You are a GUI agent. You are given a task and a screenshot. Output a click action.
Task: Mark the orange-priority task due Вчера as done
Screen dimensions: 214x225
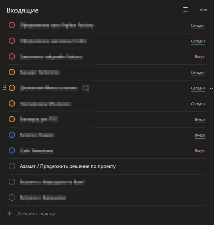12,119
